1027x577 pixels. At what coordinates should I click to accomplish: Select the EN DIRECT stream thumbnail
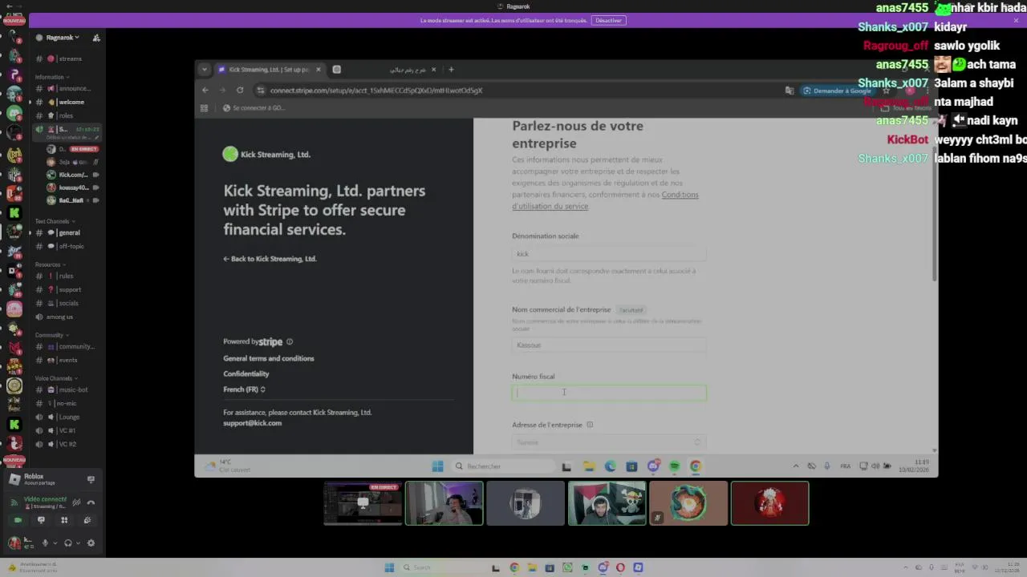point(363,503)
